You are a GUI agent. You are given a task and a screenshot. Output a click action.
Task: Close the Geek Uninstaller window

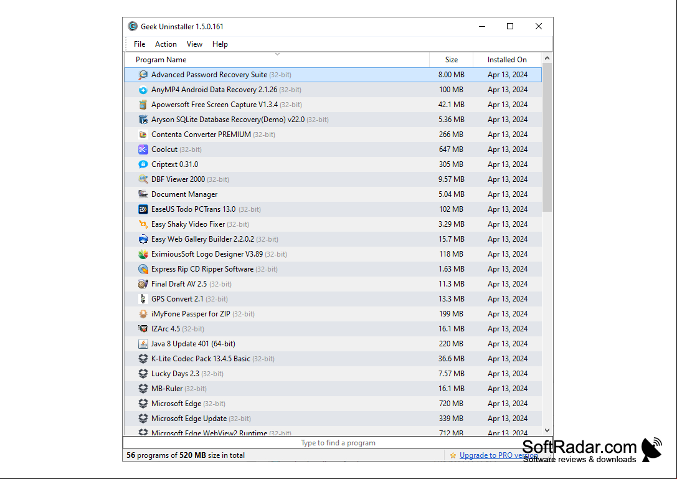click(538, 26)
